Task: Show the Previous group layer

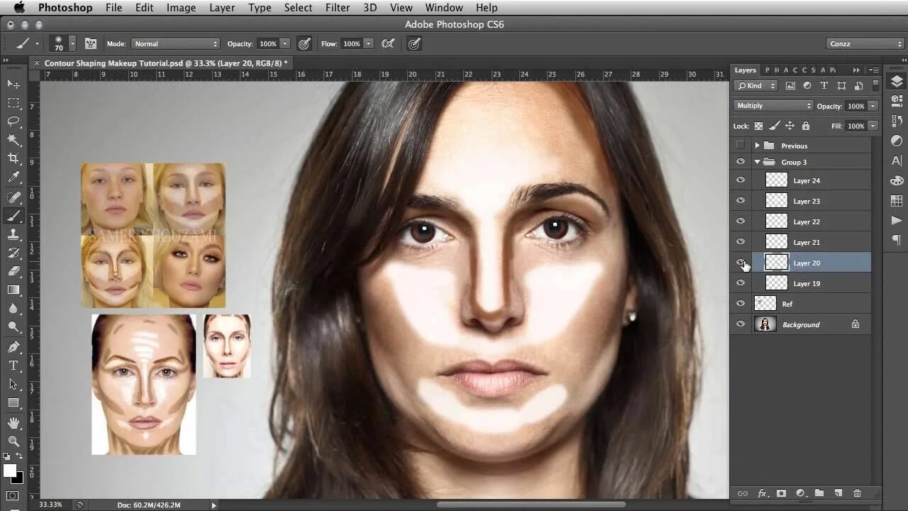Action: [741, 145]
